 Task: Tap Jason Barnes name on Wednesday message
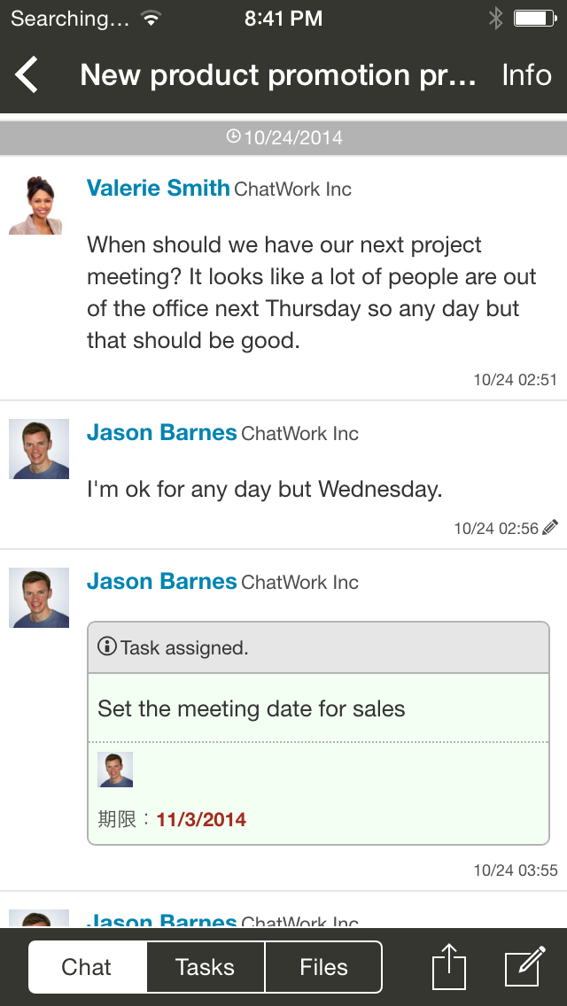click(161, 433)
